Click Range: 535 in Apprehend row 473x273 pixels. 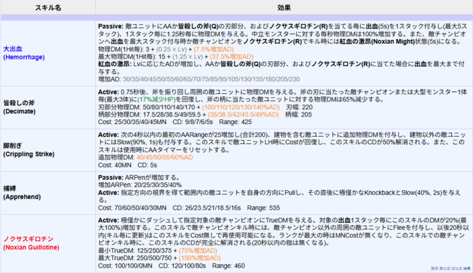264,208
